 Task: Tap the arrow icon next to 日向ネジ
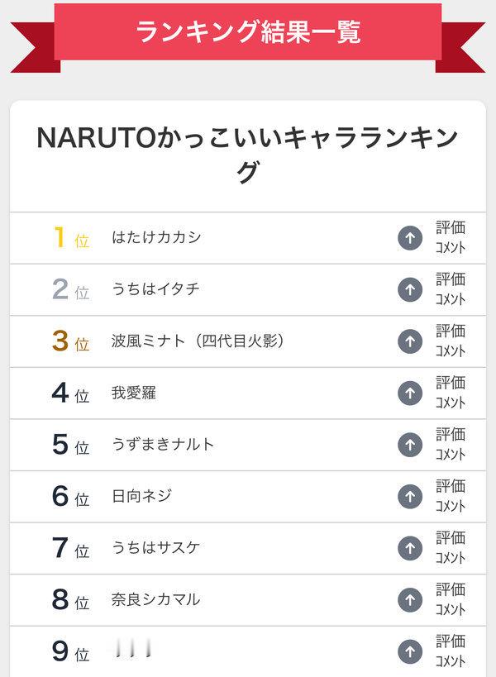tap(410, 497)
